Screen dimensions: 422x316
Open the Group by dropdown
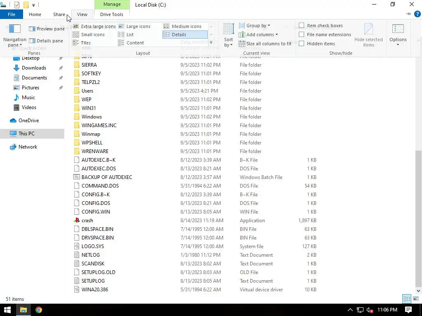click(x=255, y=26)
